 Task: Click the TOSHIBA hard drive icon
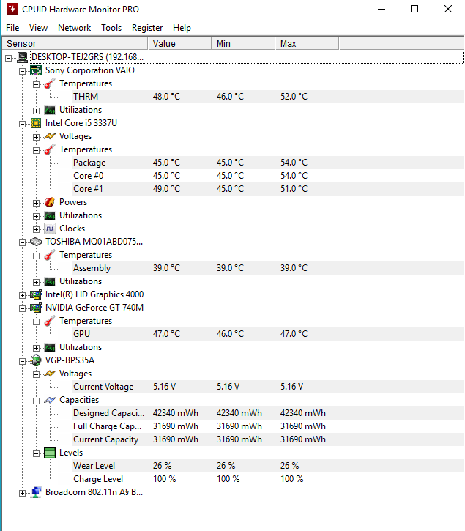click(x=35, y=242)
